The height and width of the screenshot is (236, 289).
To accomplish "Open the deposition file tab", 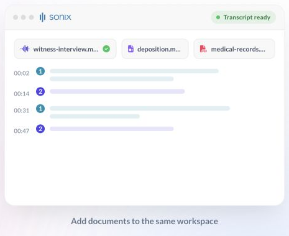I will 155,49.
